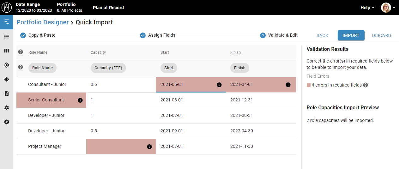Expand the Help dropdown menu
Image resolution: width=399 pixels, height=169 pixels.
pyautogui.click(x=367, y=8)
